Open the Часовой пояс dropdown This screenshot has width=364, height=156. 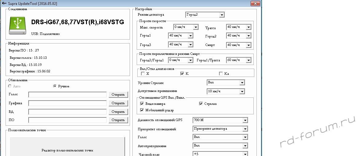220,154
